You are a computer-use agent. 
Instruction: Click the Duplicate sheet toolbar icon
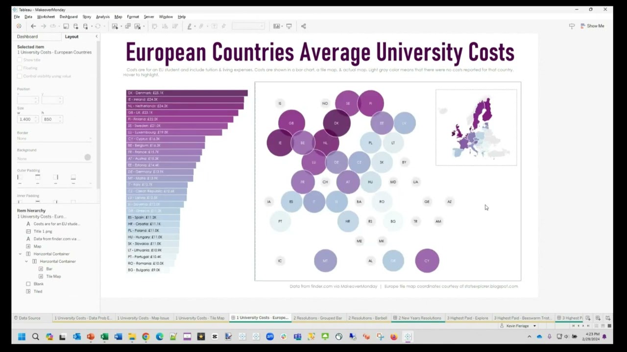point(128,26)
